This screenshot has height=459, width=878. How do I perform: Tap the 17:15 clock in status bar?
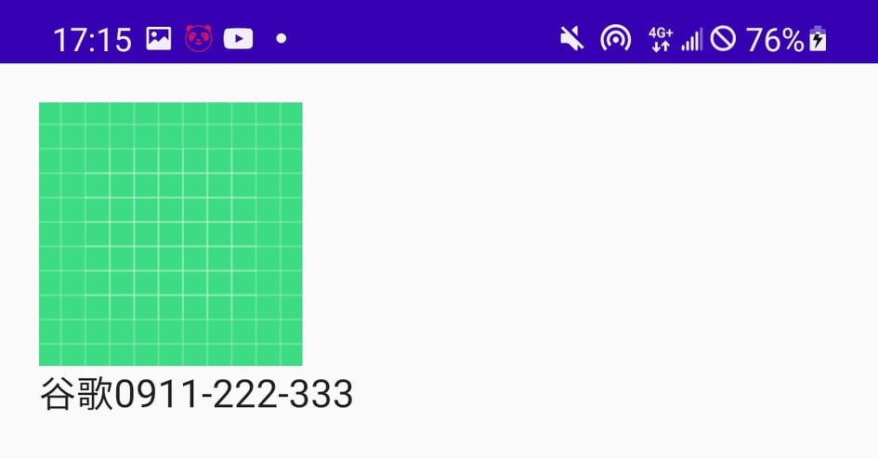[92, 40]
